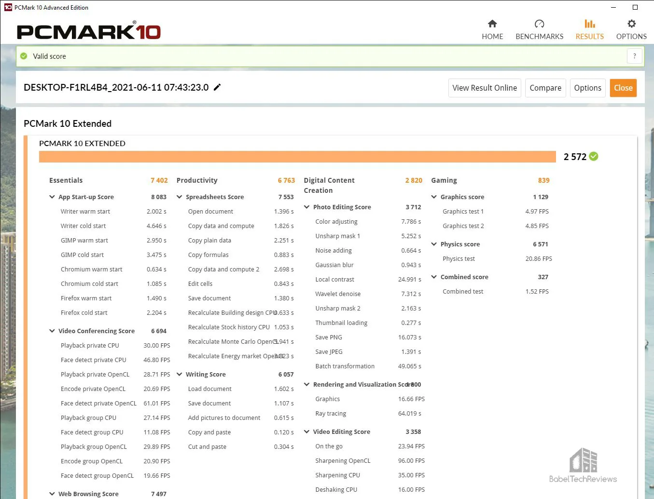Click the Wavelet denoise row
The image size is (654, 499).
point(368,294)
